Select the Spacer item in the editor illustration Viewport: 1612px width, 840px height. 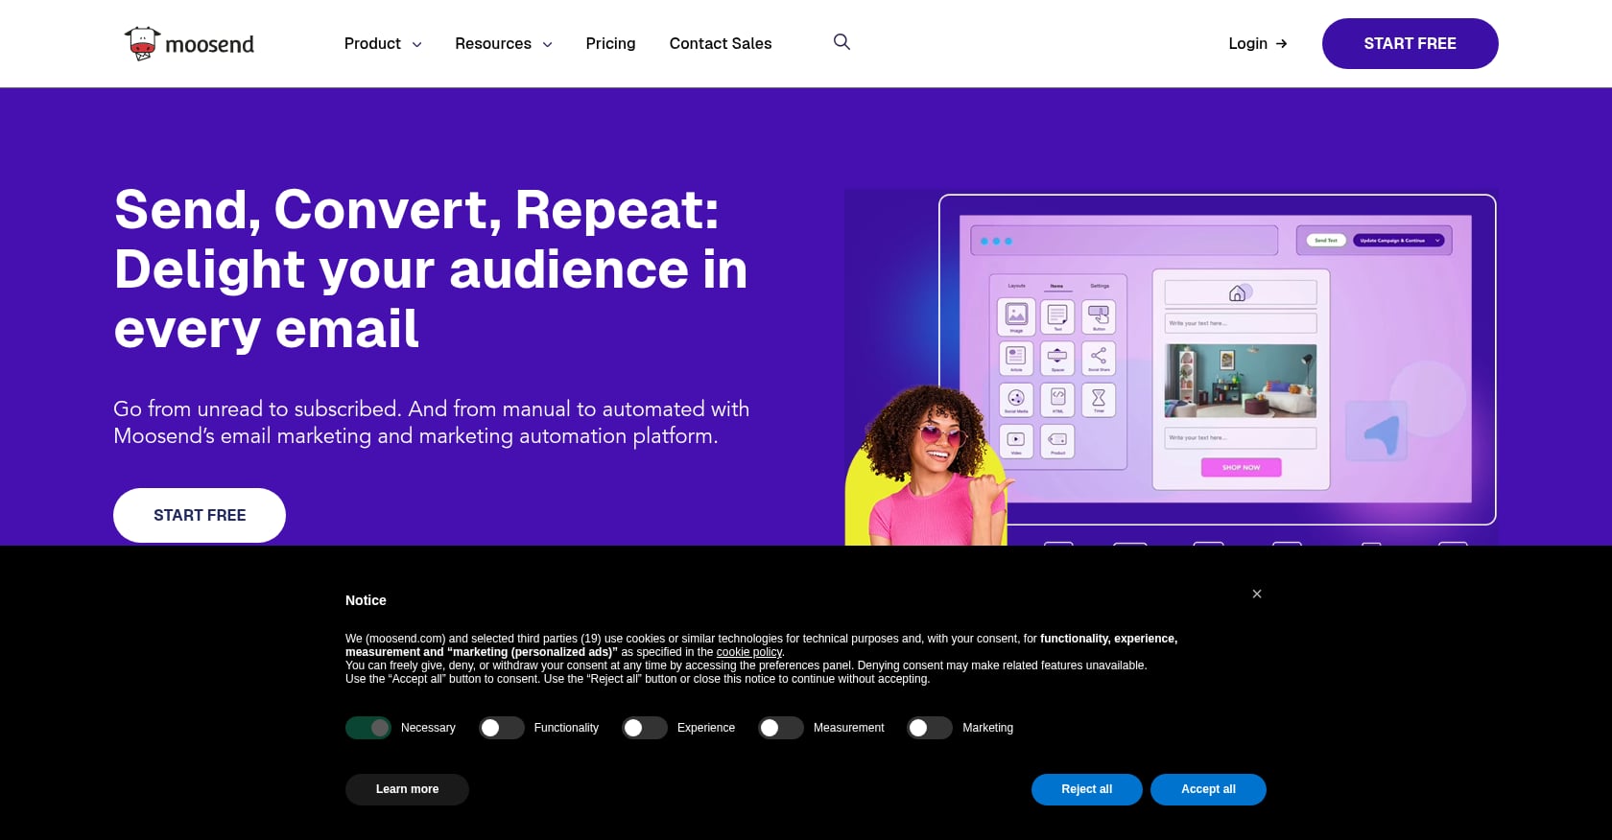(x=1057, y=358)
